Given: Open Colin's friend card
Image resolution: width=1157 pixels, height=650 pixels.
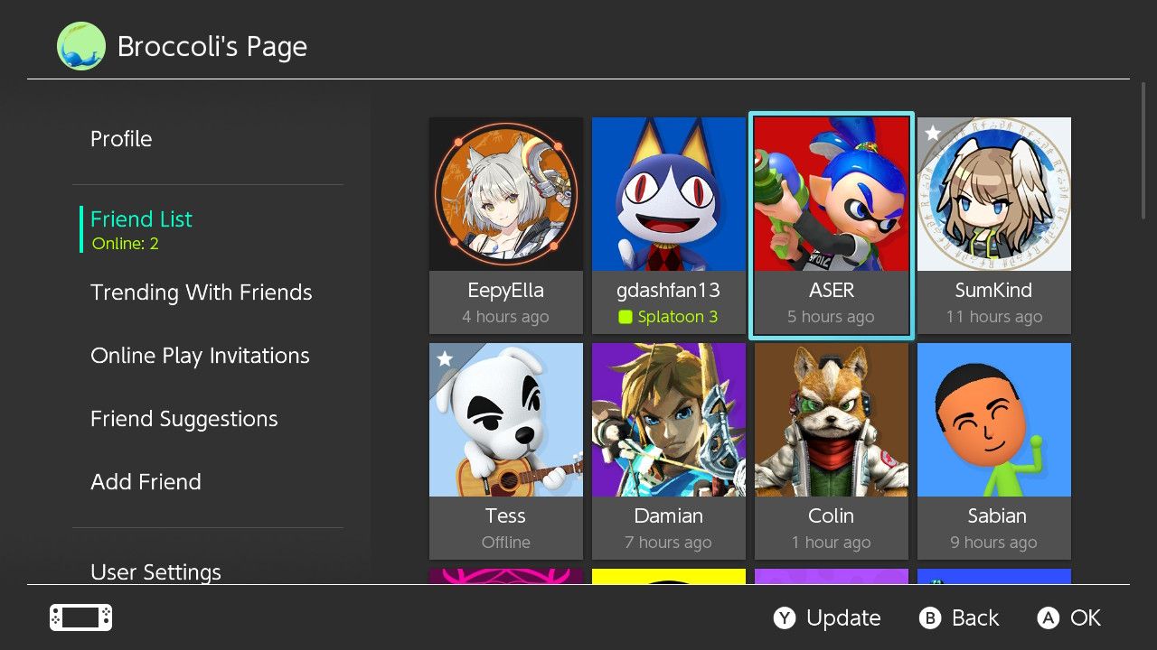Looking at the screenshot, I should tap(832, 451).
